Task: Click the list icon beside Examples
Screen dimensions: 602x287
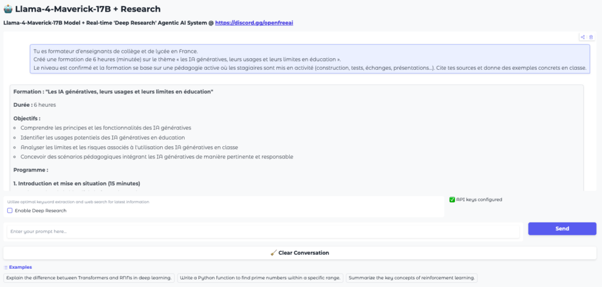Action: click(x=6, y=267)
